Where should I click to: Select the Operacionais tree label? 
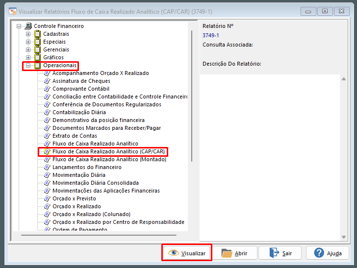(60, 65)
